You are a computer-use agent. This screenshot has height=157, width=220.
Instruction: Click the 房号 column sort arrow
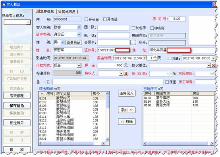(42, 94)
